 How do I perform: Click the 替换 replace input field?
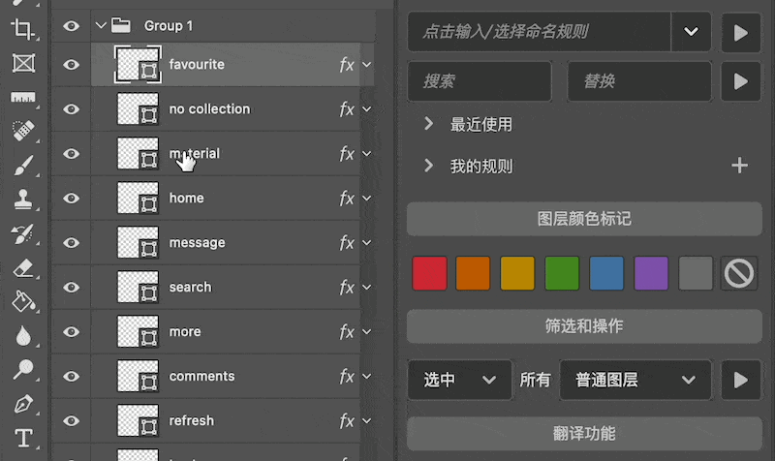(639, 81)
